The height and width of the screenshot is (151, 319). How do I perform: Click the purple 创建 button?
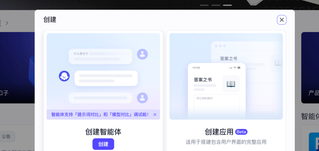pos(103,144)
